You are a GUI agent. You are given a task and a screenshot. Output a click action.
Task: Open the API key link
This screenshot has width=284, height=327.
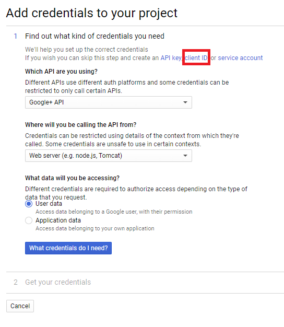click(171, 58)
